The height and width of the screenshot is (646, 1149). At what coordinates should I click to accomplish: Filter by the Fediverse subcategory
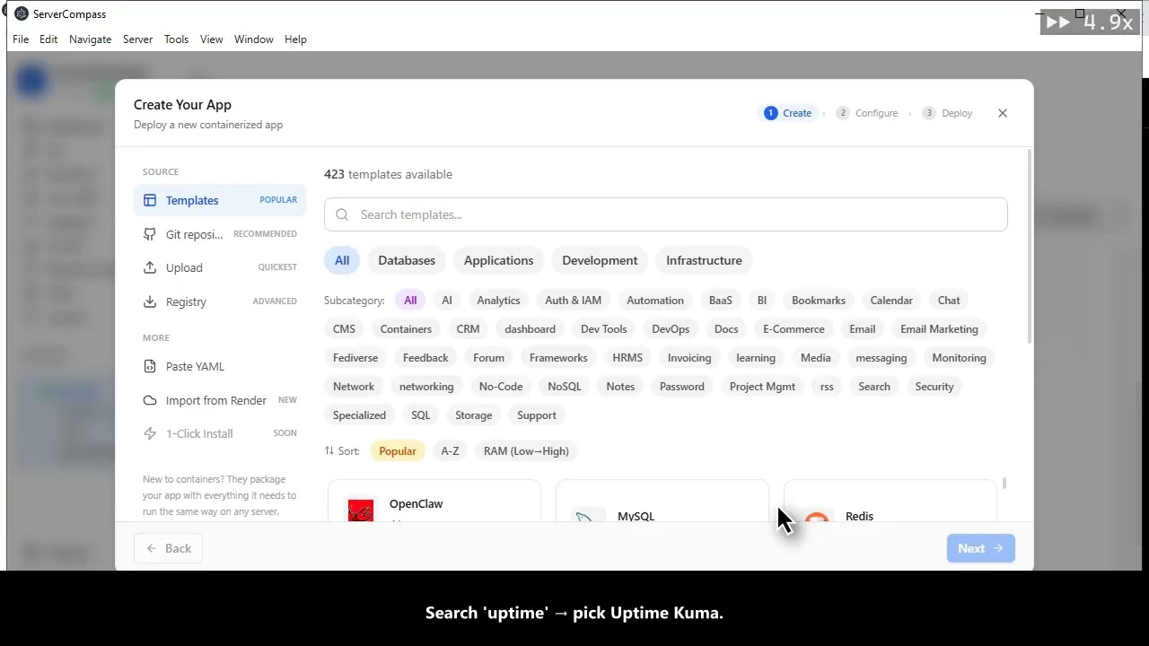(355, 358)
